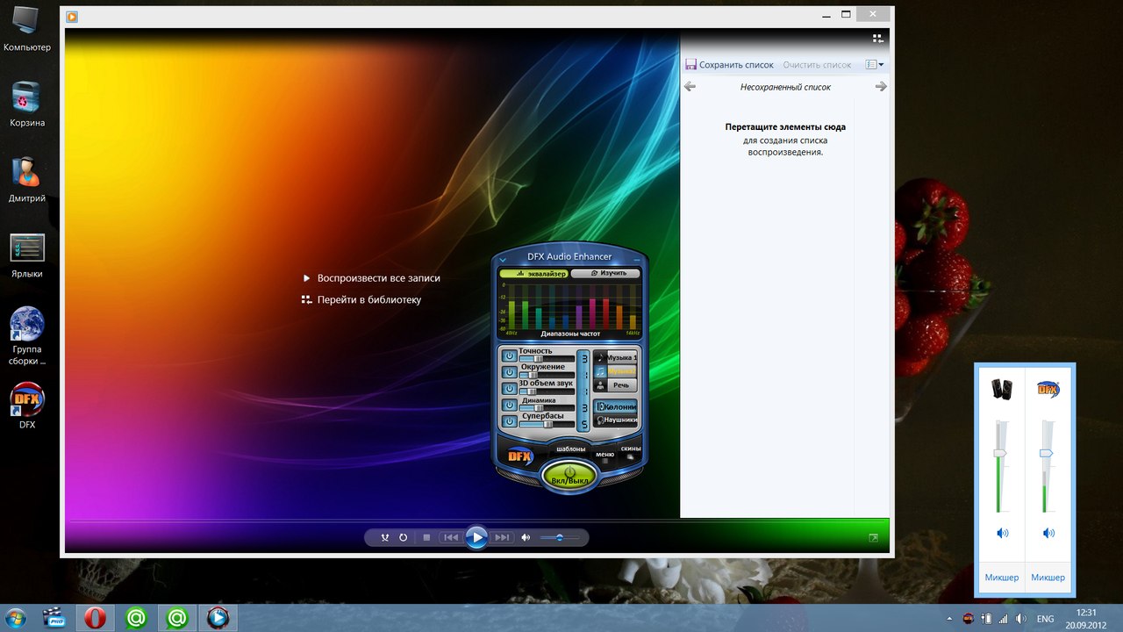The width and height of the screenshot is (1123, 632).
Task: Toggle the Точность power button
Action: point(509,356)
